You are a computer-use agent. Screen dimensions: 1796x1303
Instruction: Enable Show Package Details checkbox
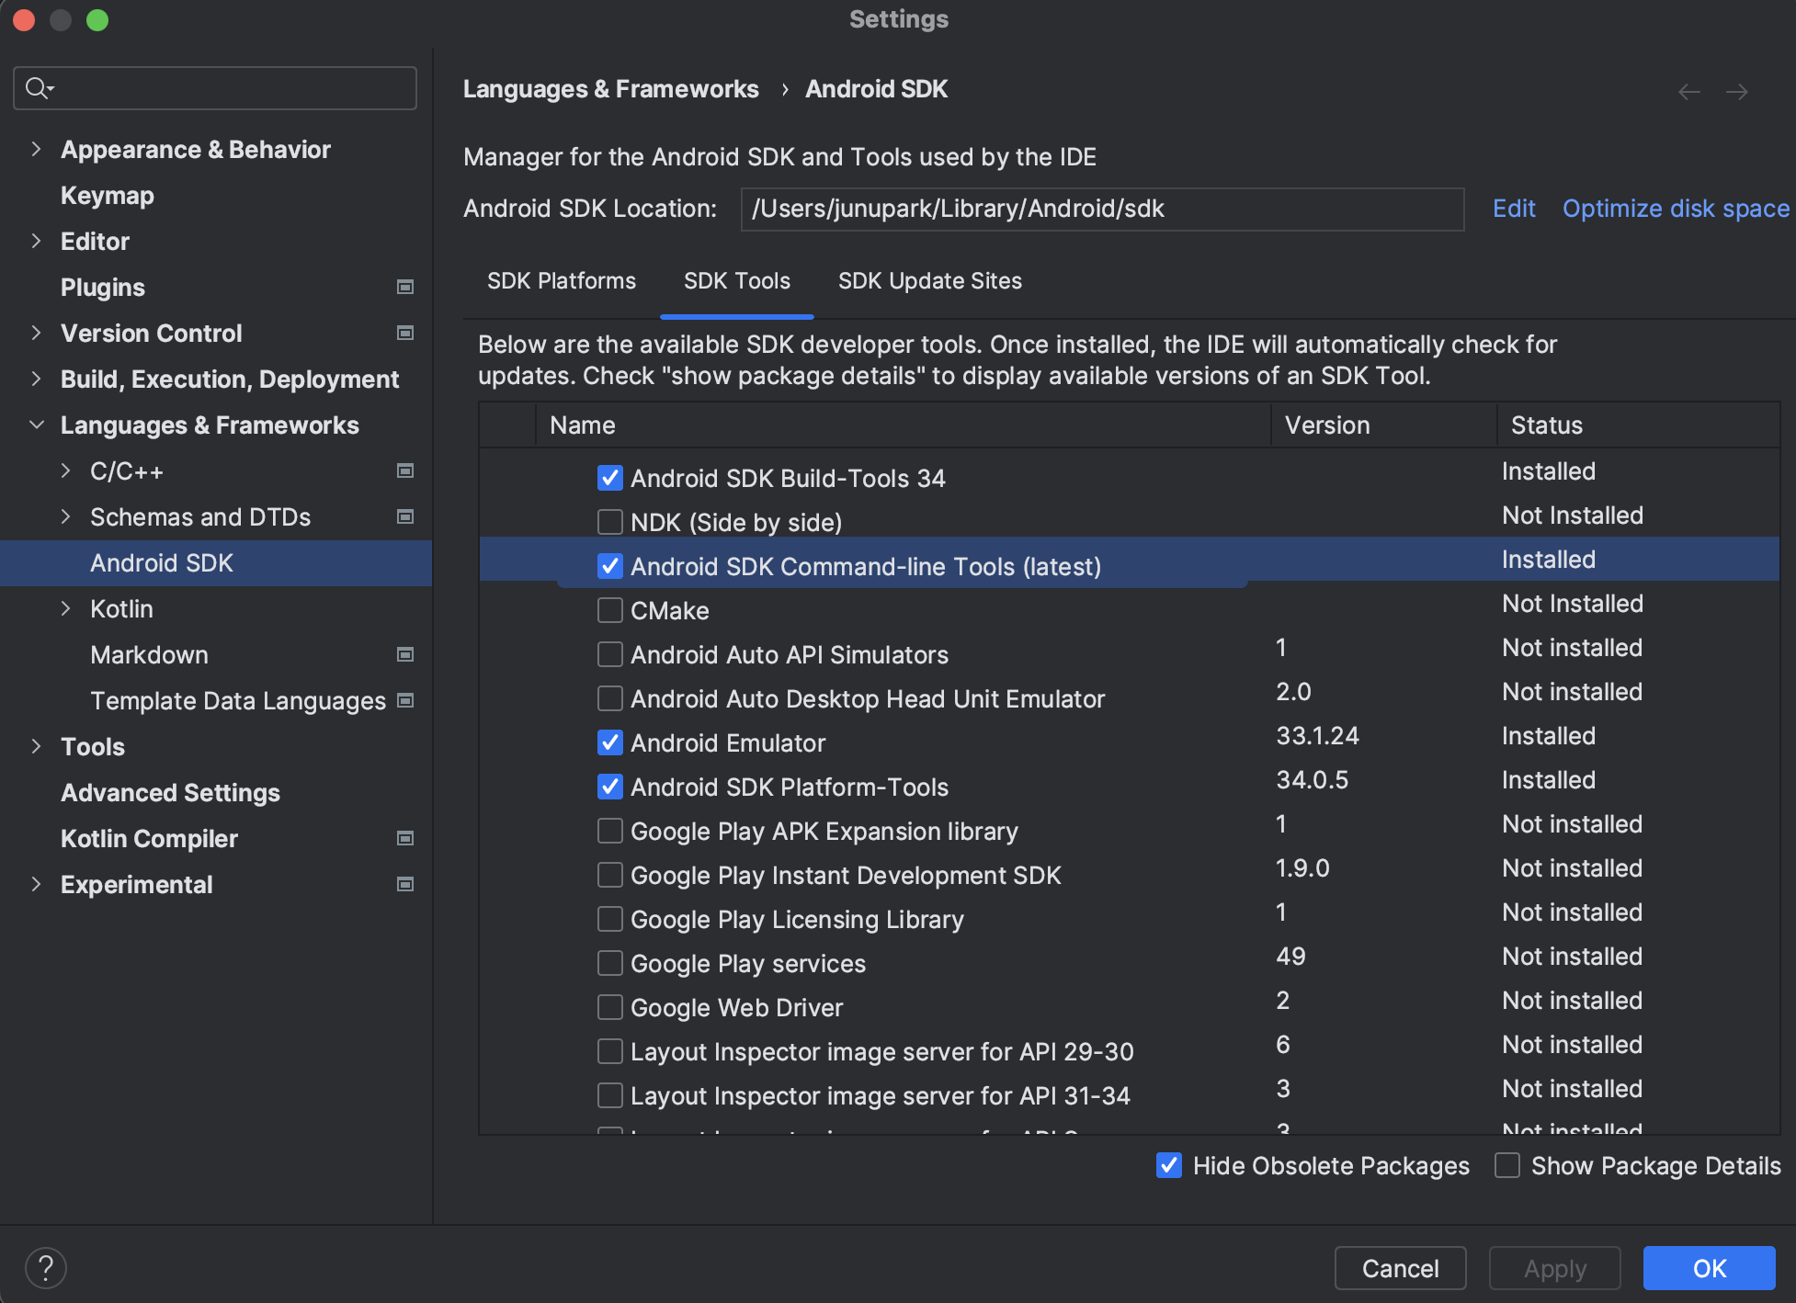click(1506, 1166)
